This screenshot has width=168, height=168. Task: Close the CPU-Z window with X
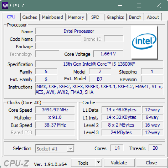click(x=159, y=5)
